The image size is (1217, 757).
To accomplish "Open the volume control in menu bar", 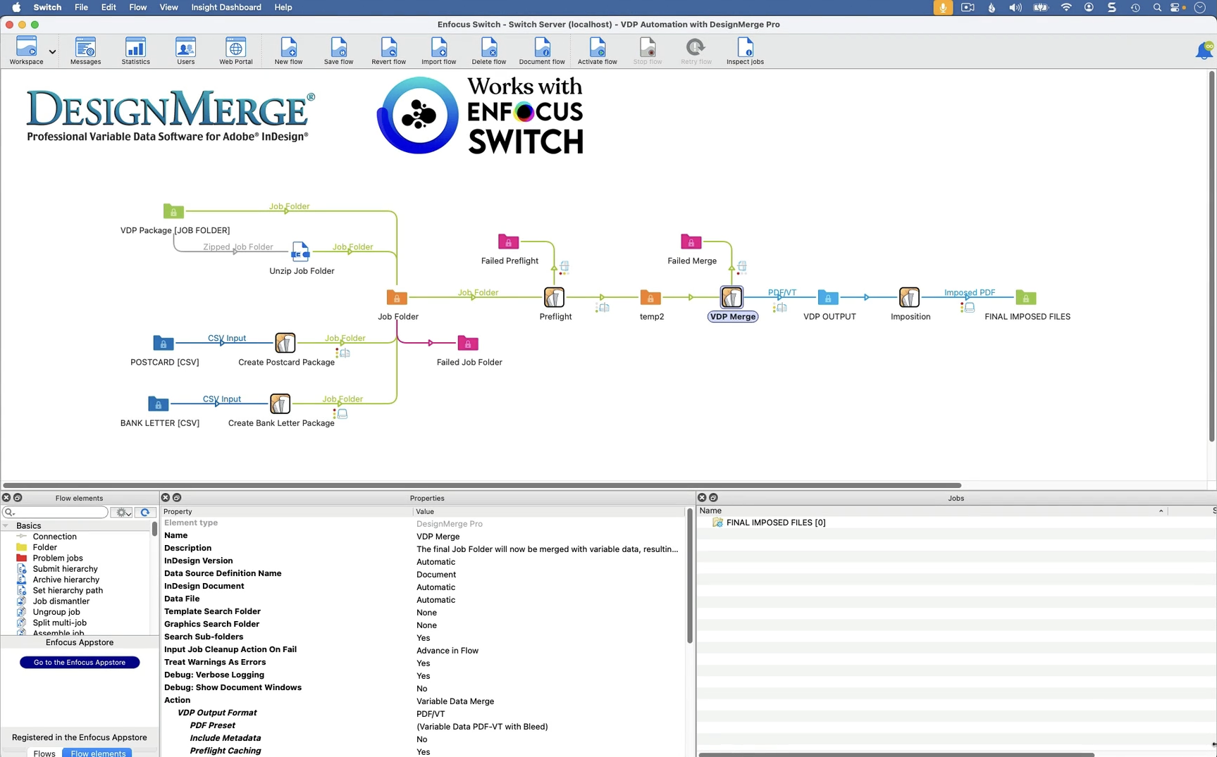I will [x=1015, y=7].
